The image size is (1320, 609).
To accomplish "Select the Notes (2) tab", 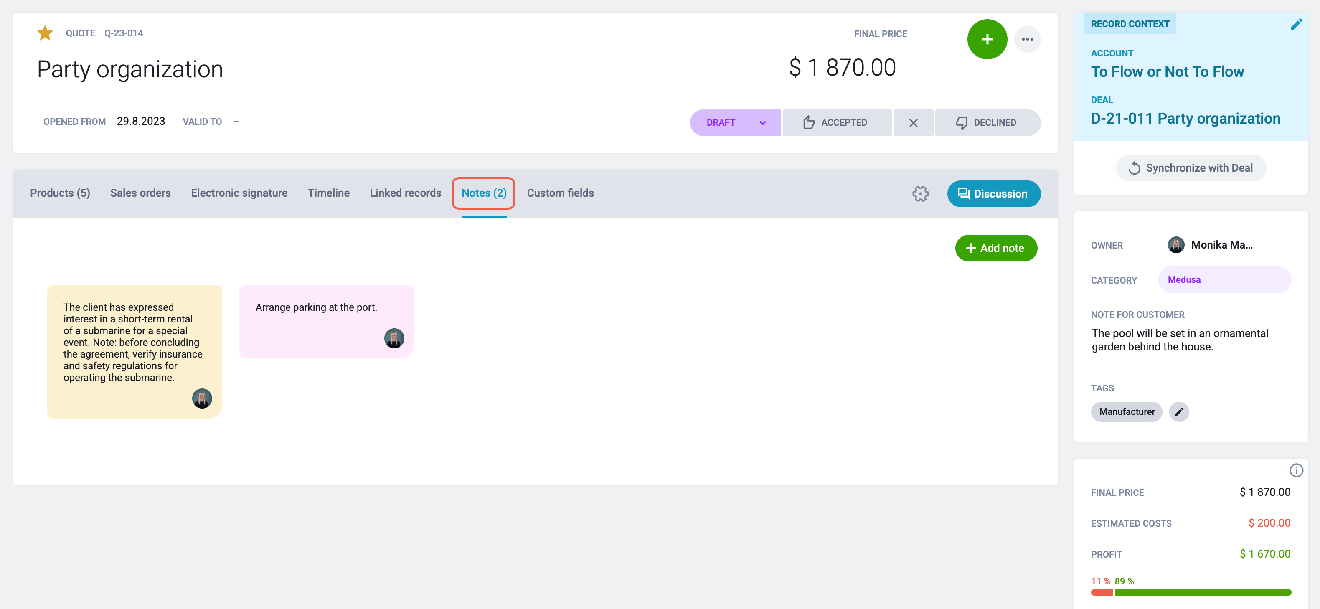I will pyautogui.click(x=484, y=193).
